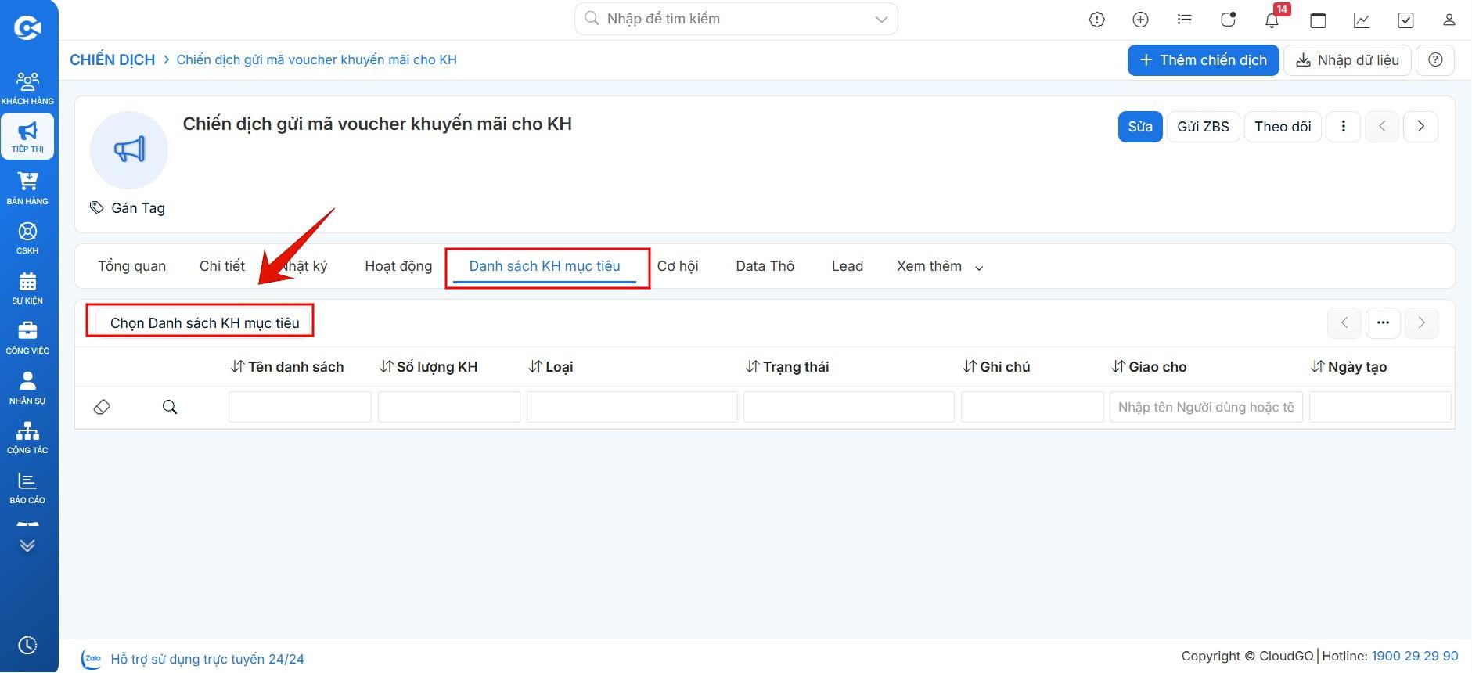Sort by Tên danh sách column

click(x=287, y=367)
